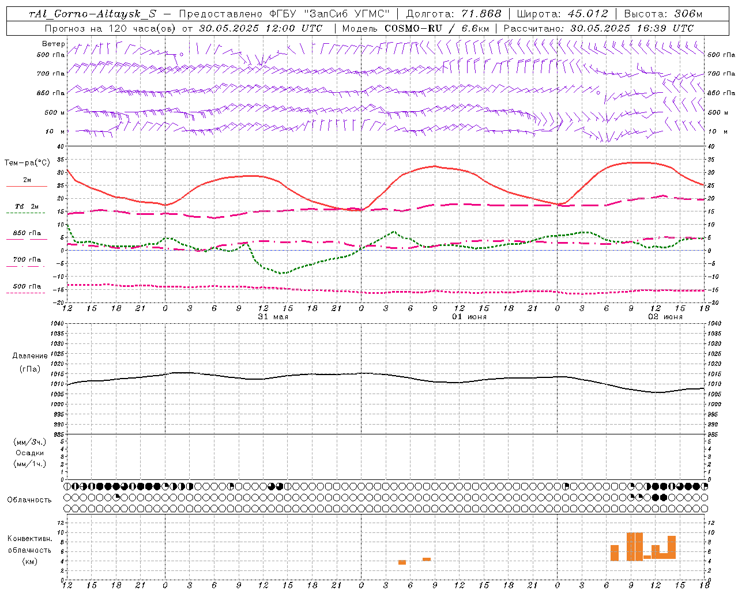Screen dimensions: 738x590
Task: Click the Модель COSMO-RU / 6.6км label
Action: 415,28
